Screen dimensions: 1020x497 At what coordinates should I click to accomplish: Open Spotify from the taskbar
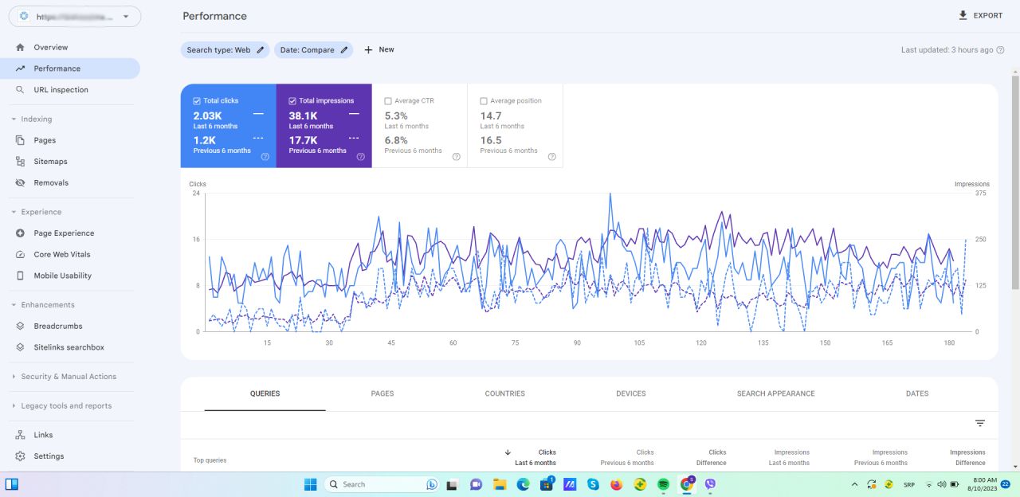pyautogui.click(x=663, y=484)
